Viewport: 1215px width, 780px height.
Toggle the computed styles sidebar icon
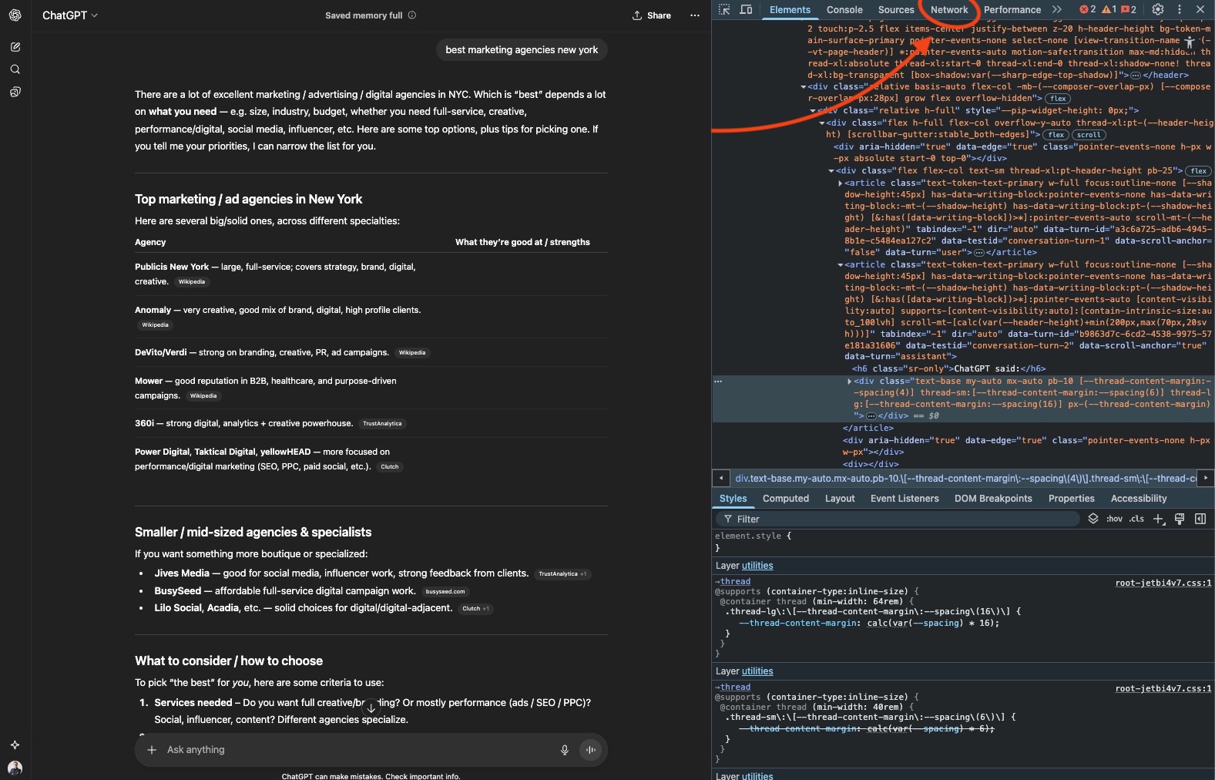point(1200,519)
